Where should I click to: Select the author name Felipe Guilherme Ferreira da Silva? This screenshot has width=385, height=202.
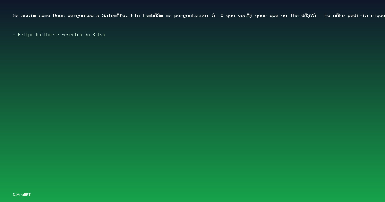62,35
